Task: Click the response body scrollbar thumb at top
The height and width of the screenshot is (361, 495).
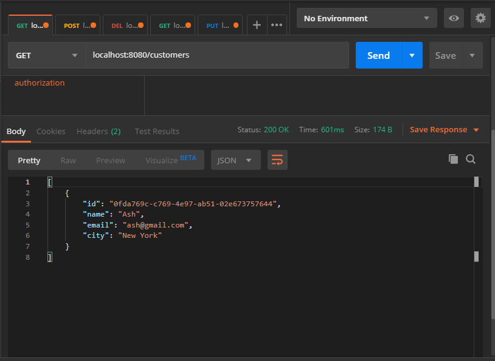Action: click(x=476, y=182)
